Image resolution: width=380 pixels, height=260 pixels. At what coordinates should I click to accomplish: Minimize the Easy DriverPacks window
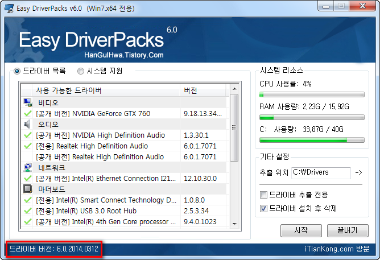[326, 6]
